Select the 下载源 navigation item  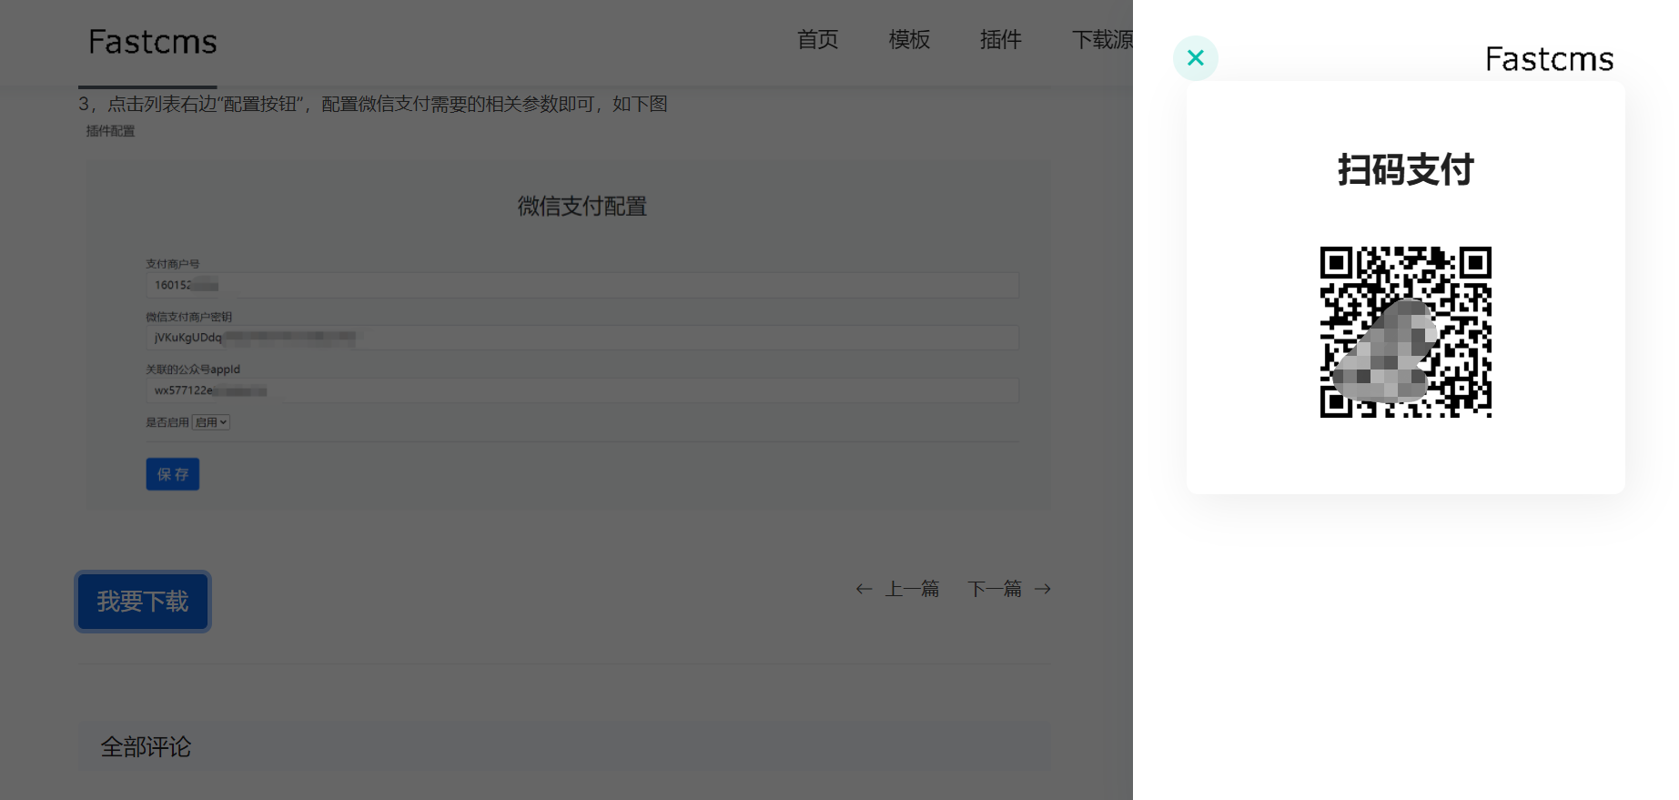click(x=1102, y=40)
